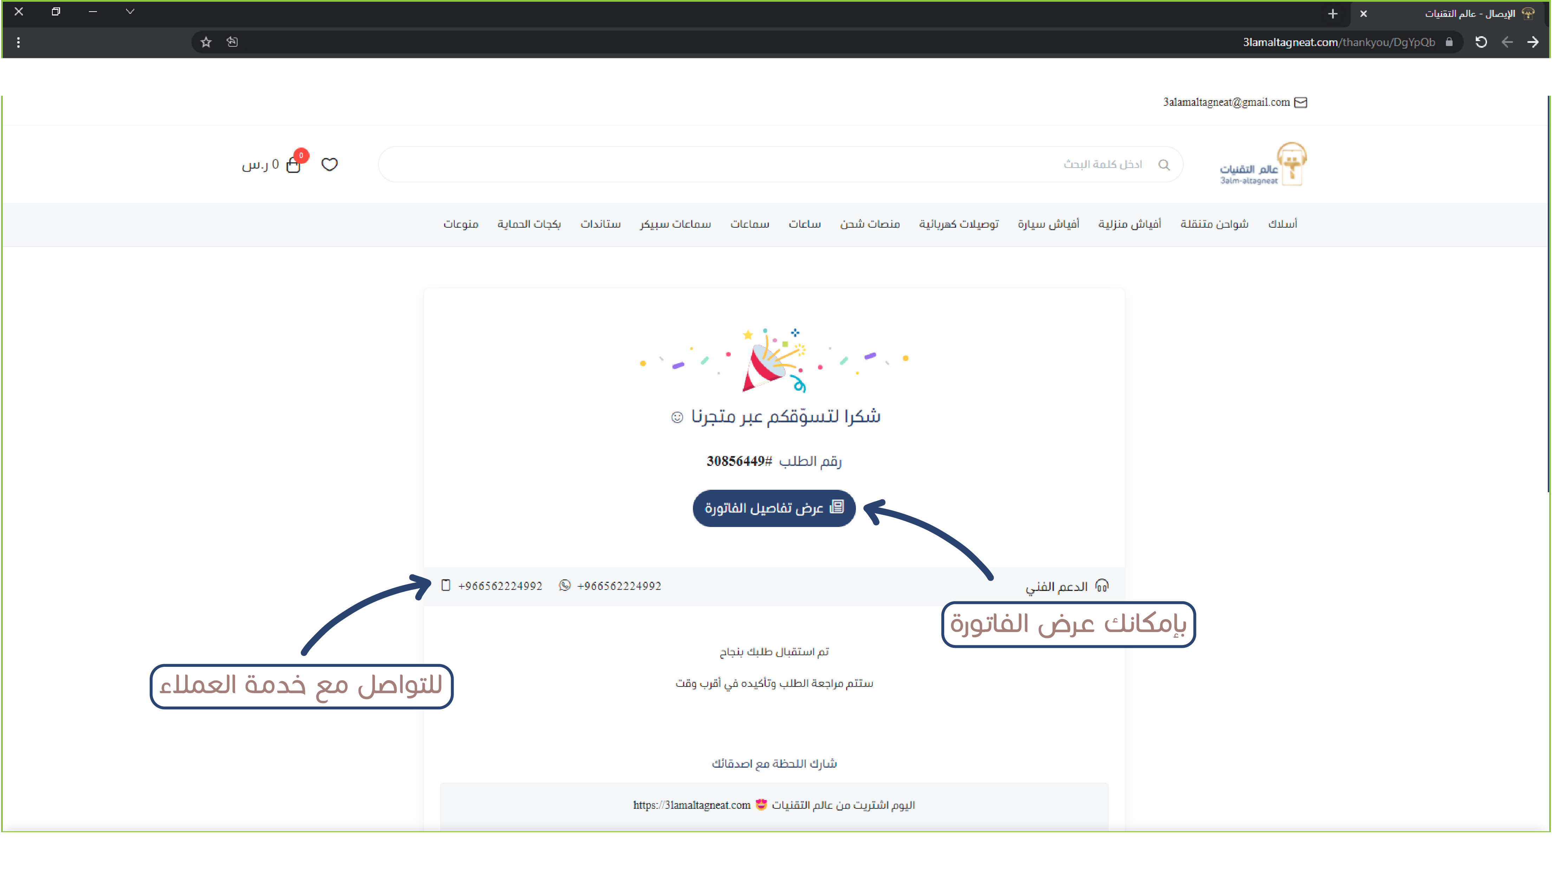Open a new browser tab
The width and height of the screenshot is (1552, 872).
[1333, 14]
